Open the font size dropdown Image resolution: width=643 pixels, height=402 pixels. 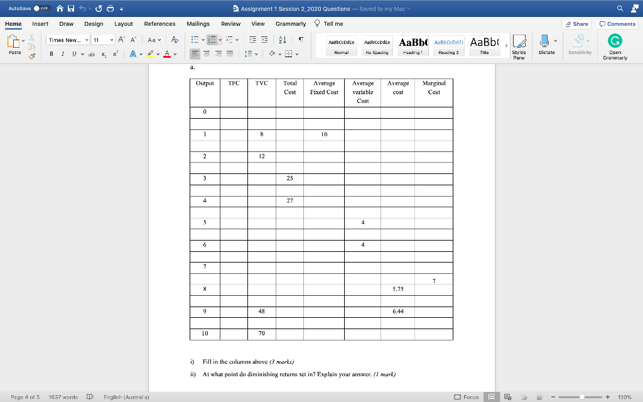[112, 40]
